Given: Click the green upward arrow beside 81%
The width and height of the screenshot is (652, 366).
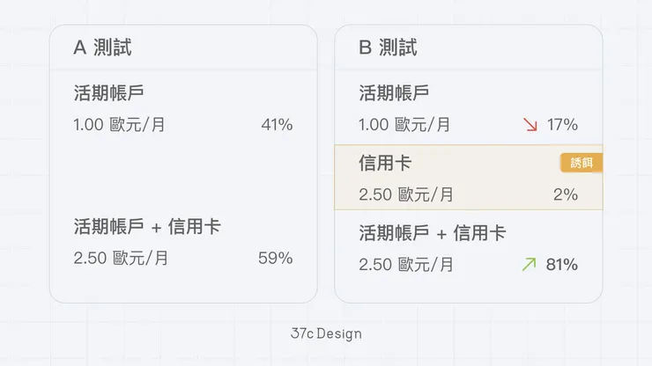Looking at the screenshot, I should pos(529,264).
